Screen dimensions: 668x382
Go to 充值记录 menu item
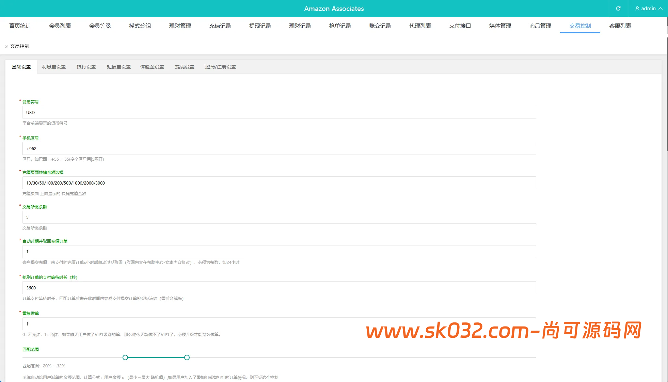[220, 26]
